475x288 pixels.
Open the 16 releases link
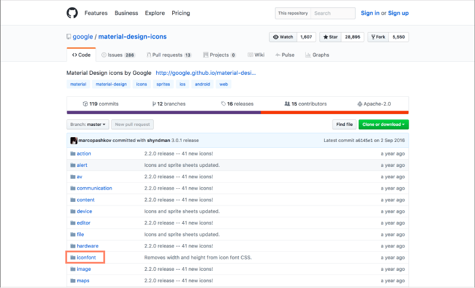pos(237,104)
